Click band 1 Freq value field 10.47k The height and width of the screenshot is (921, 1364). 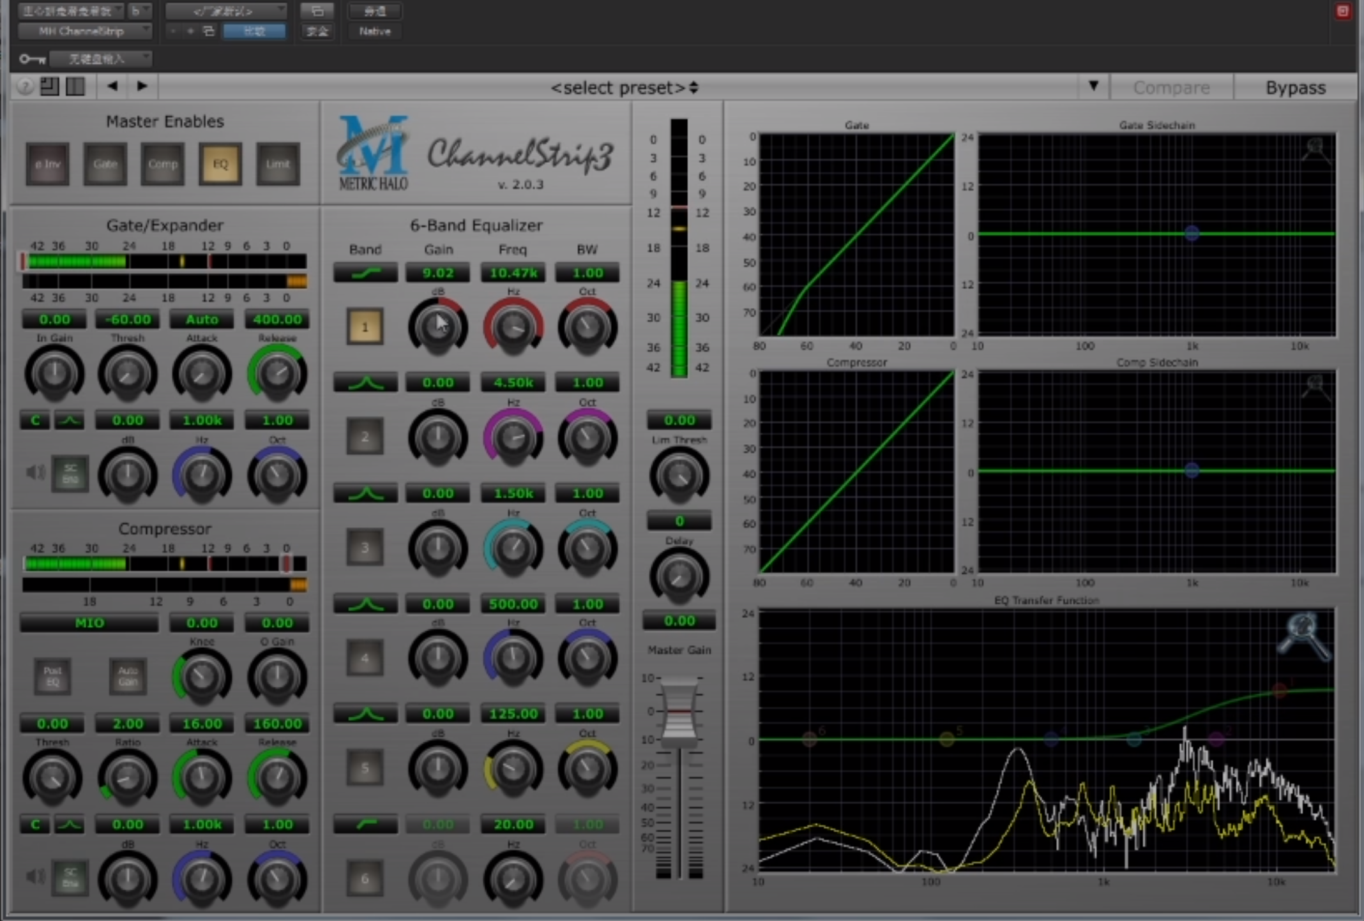tap(513, 273)
